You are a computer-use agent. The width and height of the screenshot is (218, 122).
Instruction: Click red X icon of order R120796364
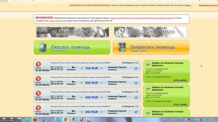38,64
